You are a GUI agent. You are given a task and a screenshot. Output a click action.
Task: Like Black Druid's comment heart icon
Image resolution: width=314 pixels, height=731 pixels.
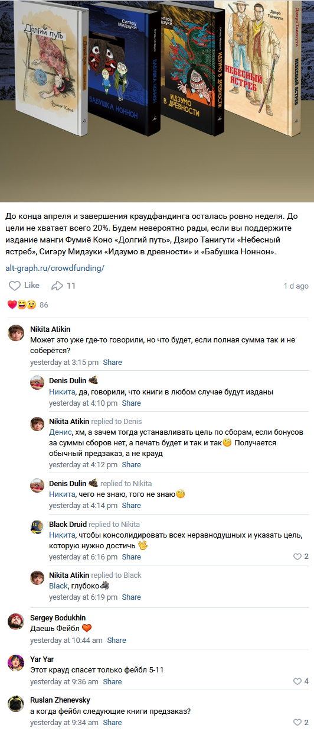pyautogui.click(x=301, y=557)
